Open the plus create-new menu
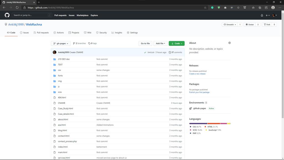 [x=268, y=16]
